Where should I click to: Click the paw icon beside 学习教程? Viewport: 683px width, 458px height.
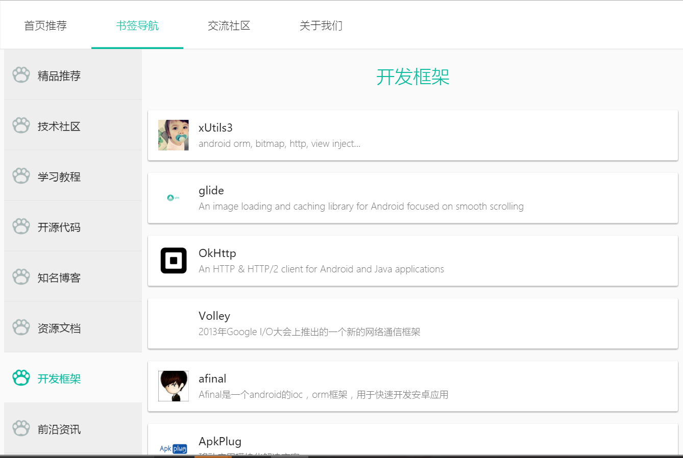point(21,176)
